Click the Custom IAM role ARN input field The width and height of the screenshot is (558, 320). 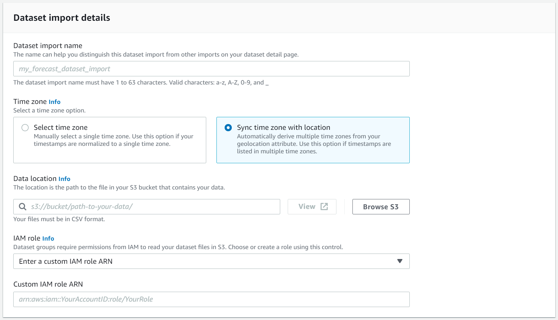[x=211, y=299]
